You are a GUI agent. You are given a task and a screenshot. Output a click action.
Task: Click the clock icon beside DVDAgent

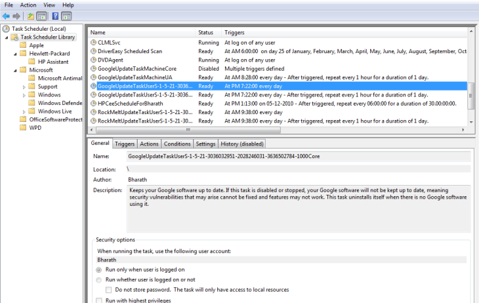(93, 60)
